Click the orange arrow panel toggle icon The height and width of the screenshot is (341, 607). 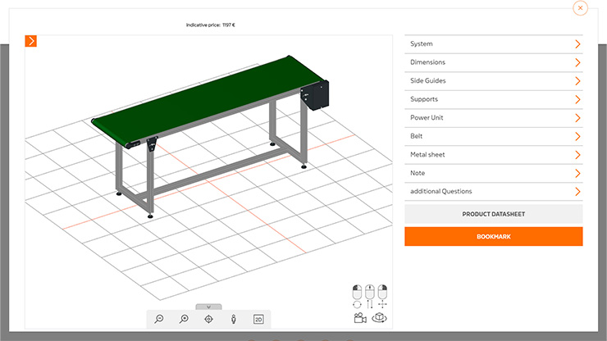[x=31, y=41]
